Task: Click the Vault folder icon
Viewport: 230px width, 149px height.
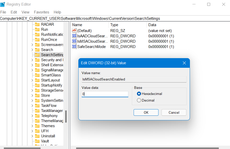Action: click(37, 141)
